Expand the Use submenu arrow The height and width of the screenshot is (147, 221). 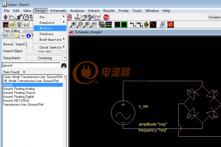64,16
